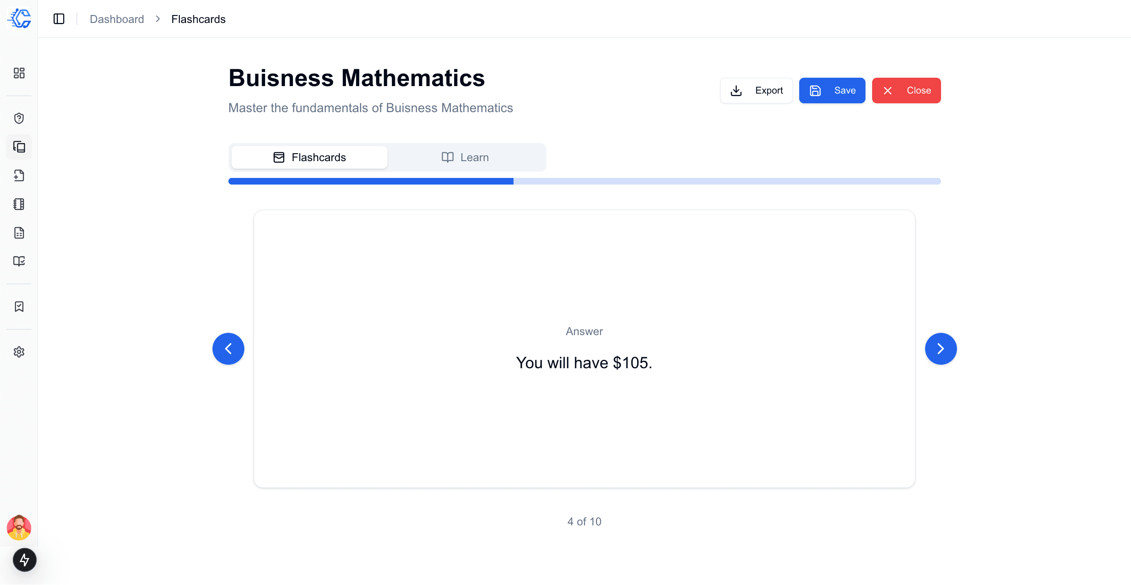Select the shield quiz icon in sidebar

point(19,118)
